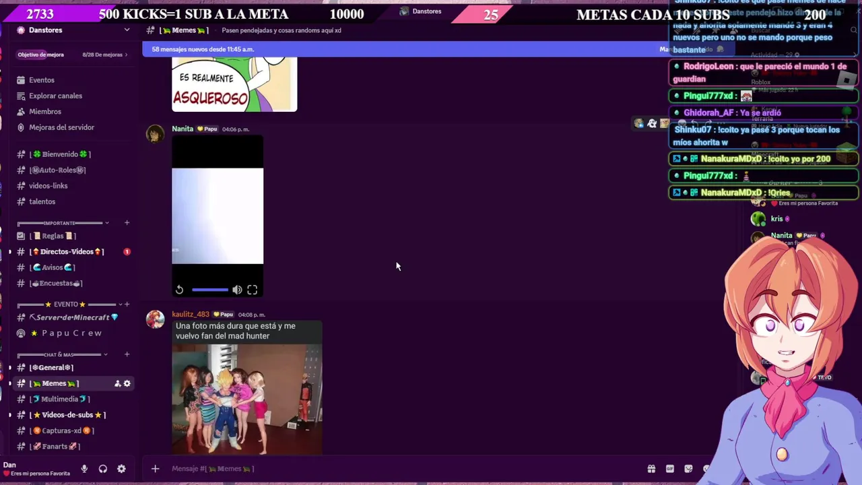Viewport: 862px width, 485px height.
Task: Click the kaulitz_483 username
Action: click(x=191, y=315)
